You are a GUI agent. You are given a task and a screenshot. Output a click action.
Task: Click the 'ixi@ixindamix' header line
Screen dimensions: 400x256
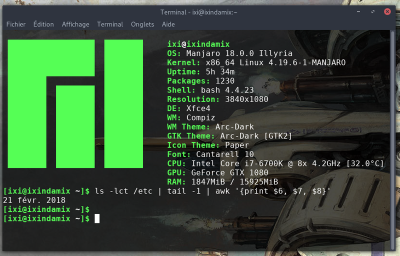pyautogui.click(x=198, y=44)
